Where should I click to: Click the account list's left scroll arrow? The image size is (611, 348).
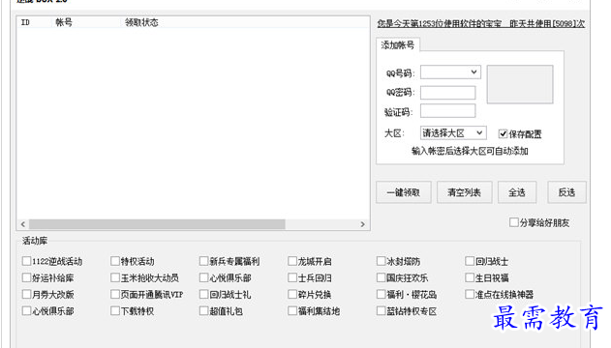coord(23,224)
